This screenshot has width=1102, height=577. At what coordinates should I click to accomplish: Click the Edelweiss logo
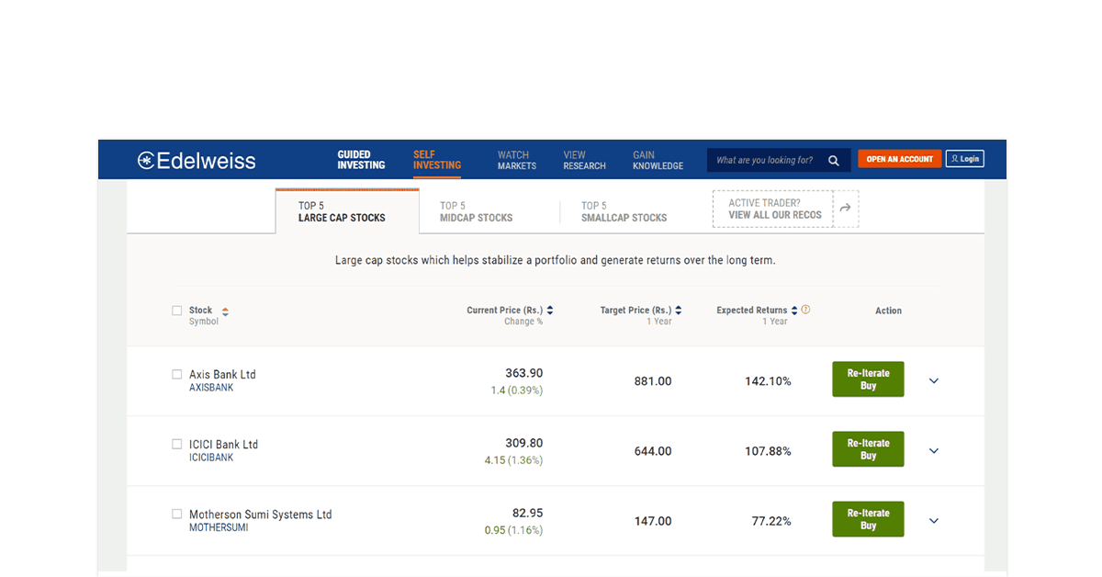[197, 161]
